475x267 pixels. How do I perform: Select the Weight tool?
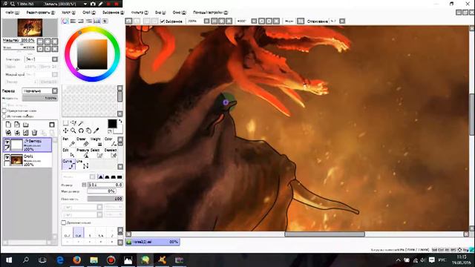coord(96,142)
